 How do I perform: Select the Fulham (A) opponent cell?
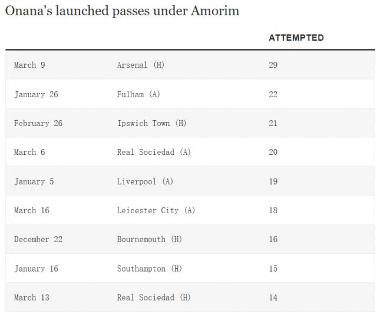(x=138, y=94)
